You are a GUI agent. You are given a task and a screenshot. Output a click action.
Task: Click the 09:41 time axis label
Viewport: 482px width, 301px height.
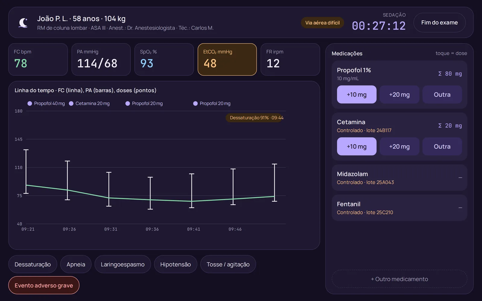point(194,229)
